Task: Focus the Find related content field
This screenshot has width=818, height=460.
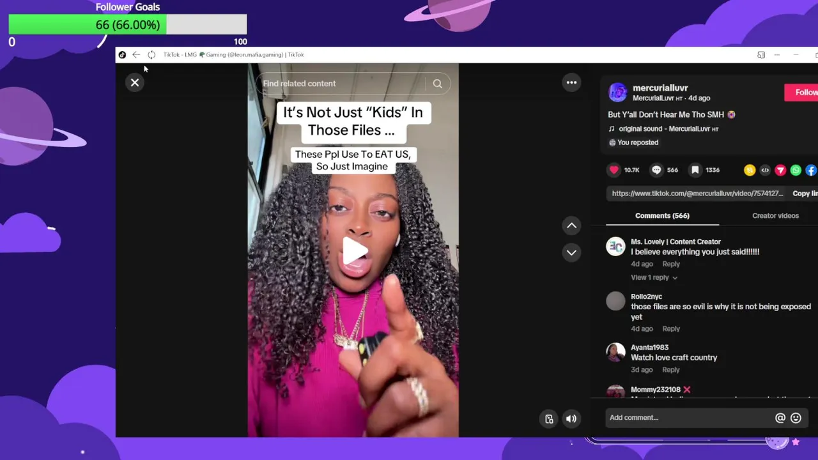Action: click(x=342, y=84)
